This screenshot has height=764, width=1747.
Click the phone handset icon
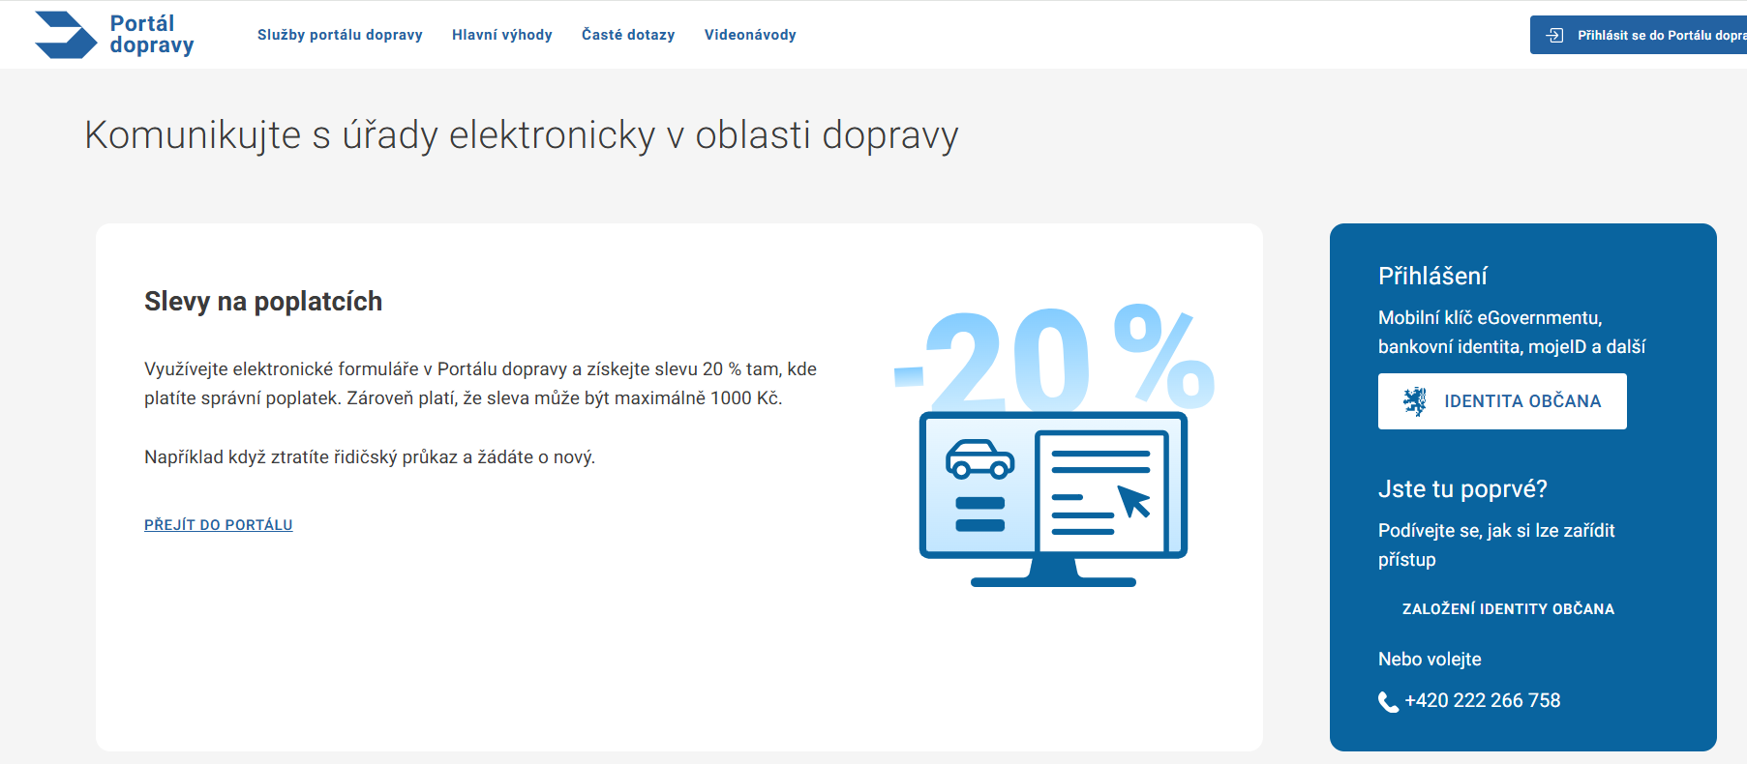(1388, 702)
